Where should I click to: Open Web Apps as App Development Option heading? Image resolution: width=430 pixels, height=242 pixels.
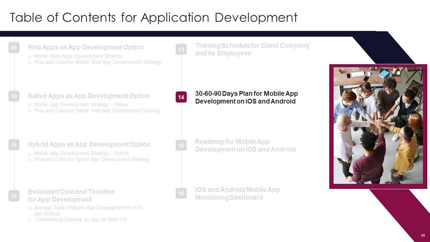coord(86,47)
